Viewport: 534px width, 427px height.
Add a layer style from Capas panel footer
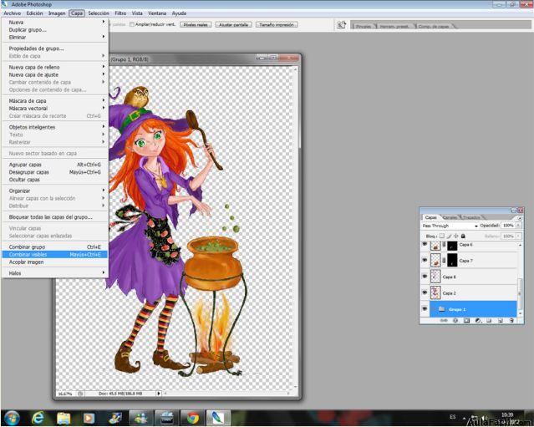[455, 320]
